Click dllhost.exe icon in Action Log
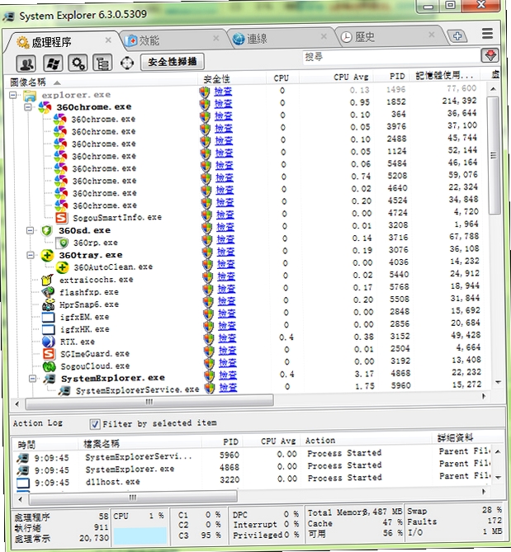511x552 pixels. coord(23,483)
